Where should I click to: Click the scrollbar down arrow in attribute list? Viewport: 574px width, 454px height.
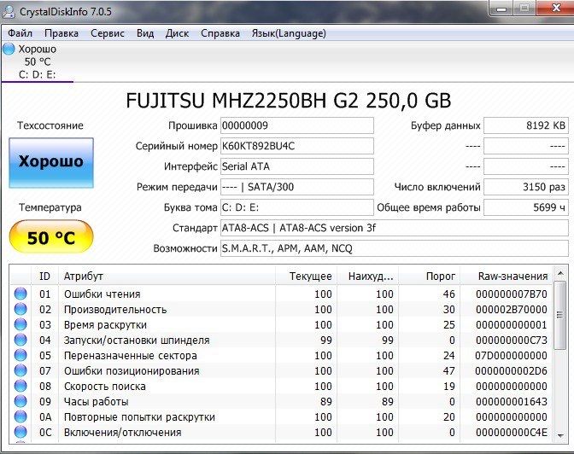(559, 435)
